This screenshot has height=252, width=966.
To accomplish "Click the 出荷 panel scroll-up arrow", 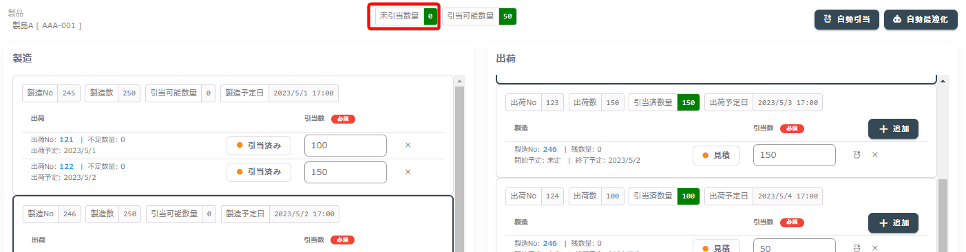I will tap(943, 80).
